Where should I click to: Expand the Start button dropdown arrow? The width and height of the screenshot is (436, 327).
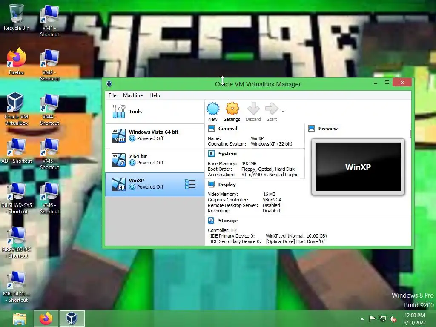coord(283,112)
